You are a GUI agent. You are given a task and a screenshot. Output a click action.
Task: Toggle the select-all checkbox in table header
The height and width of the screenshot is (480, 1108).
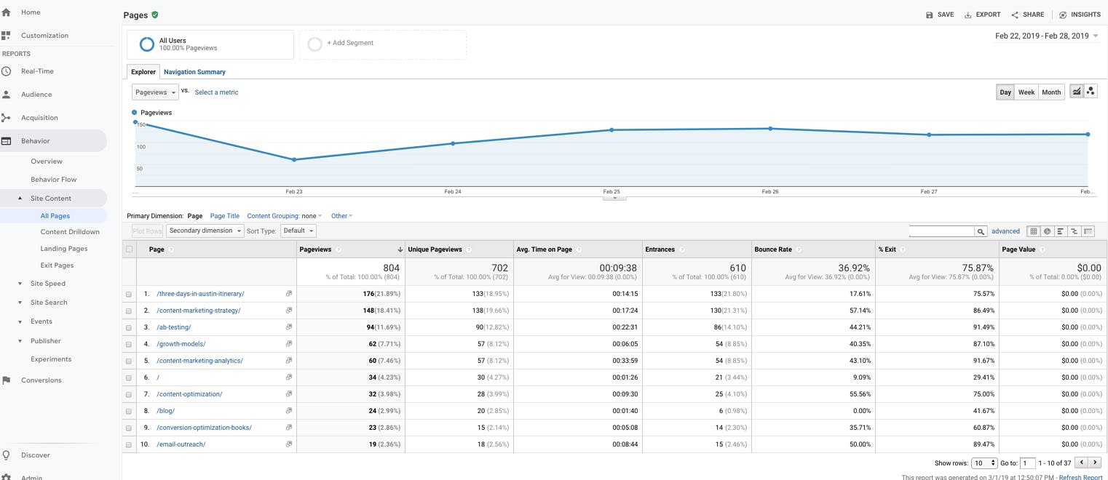click(130, 249)
